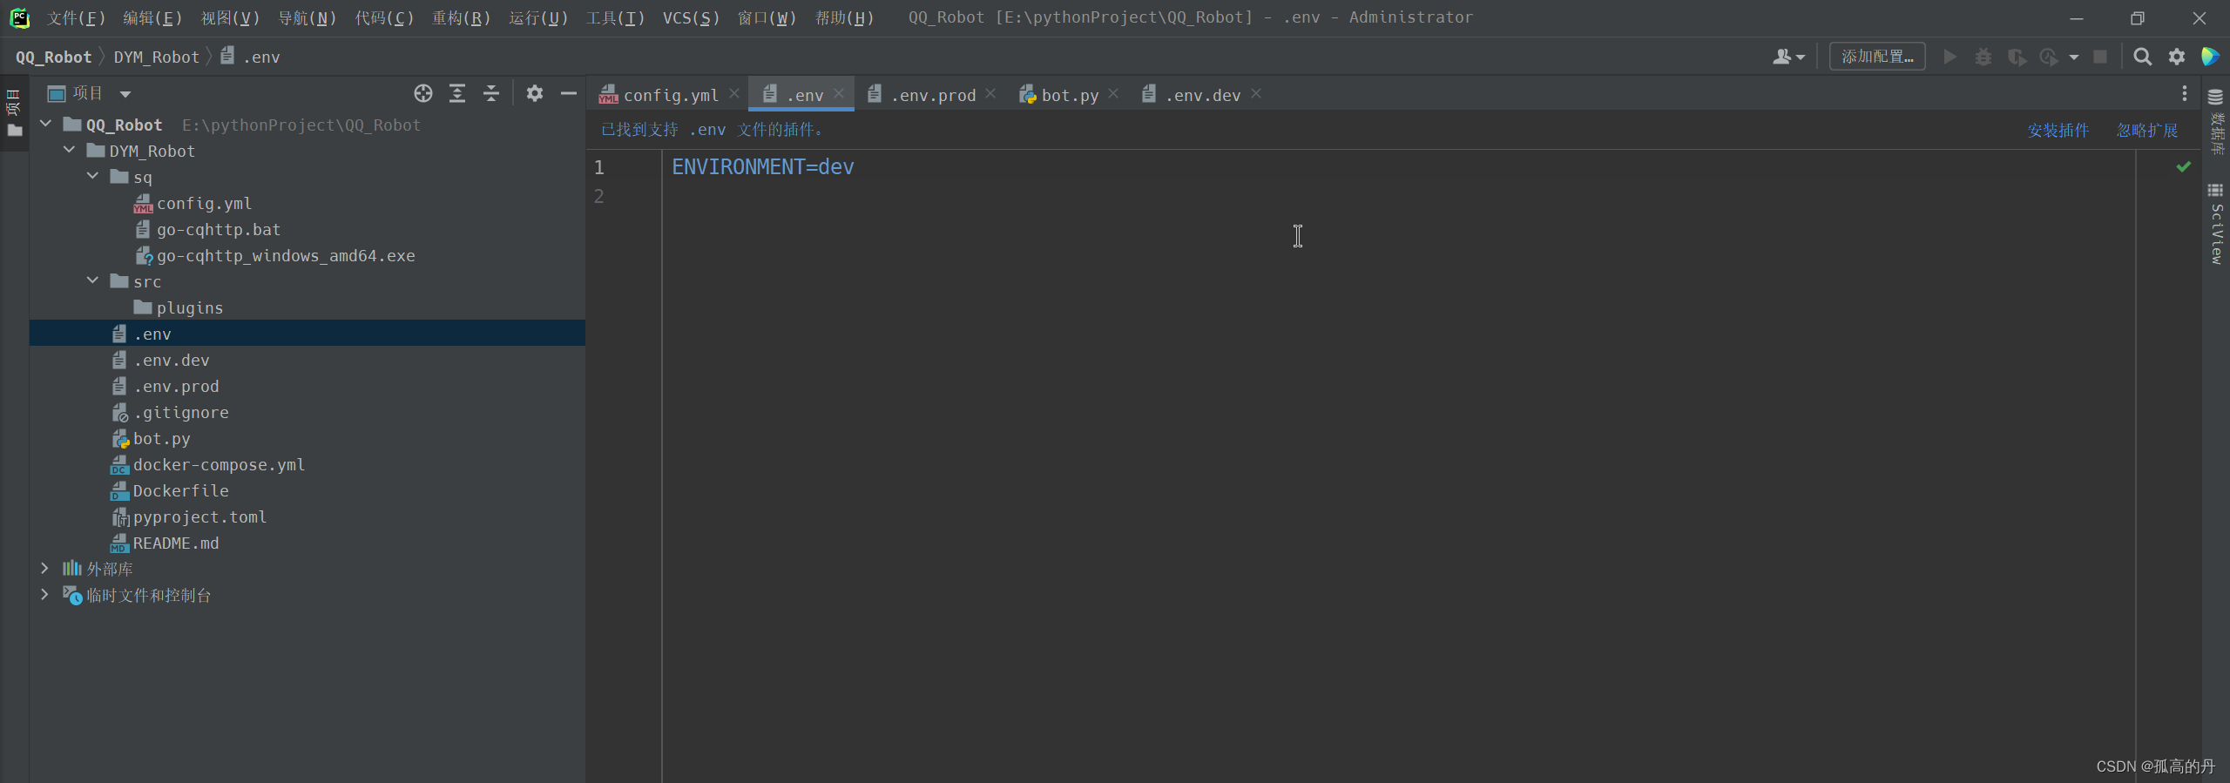
Task: Open IDE settings gear in top toolbar
Action: 2177,57
